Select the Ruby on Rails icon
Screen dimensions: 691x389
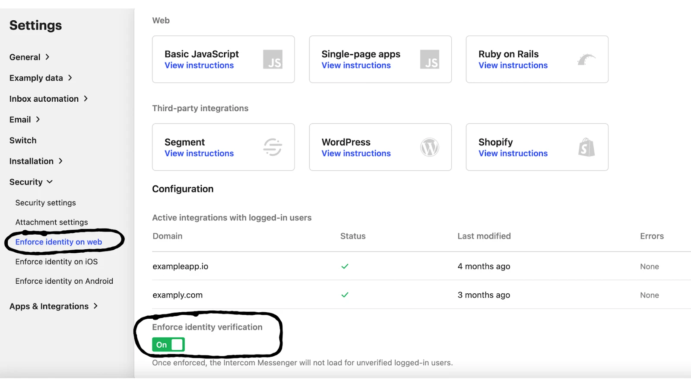point(587,59)
